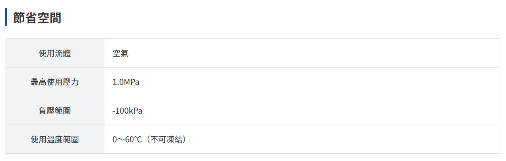This screenshot has height=161, width=506.
Task: Click the -100kPa value text
Action: pyautogui.click(x=127, y=111)
